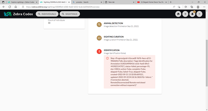This screenshot has height=111, width=208.
Task: Open the Sightings search button
Action: click(x=70, y=14)
